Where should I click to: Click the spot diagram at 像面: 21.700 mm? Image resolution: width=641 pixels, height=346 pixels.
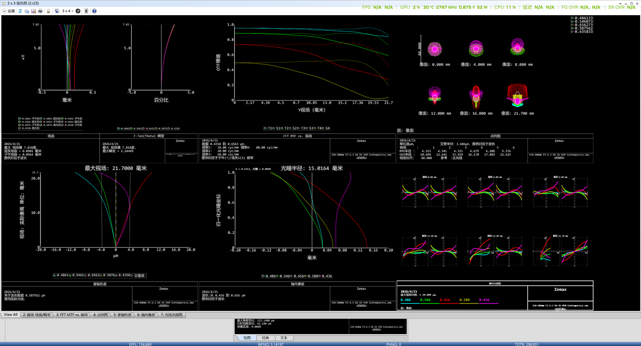pos(517,96)
